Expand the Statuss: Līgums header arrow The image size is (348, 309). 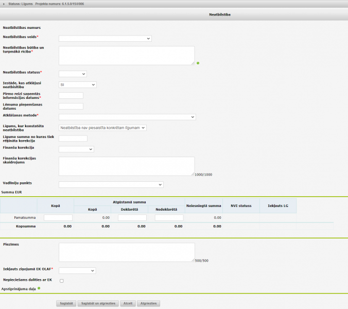point(5,4)
